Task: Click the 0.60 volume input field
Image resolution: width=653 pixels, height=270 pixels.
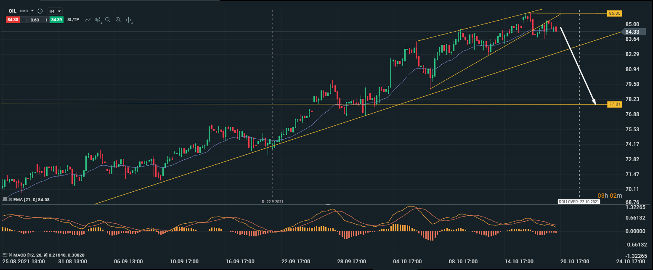Action: (x=35, y=20)
